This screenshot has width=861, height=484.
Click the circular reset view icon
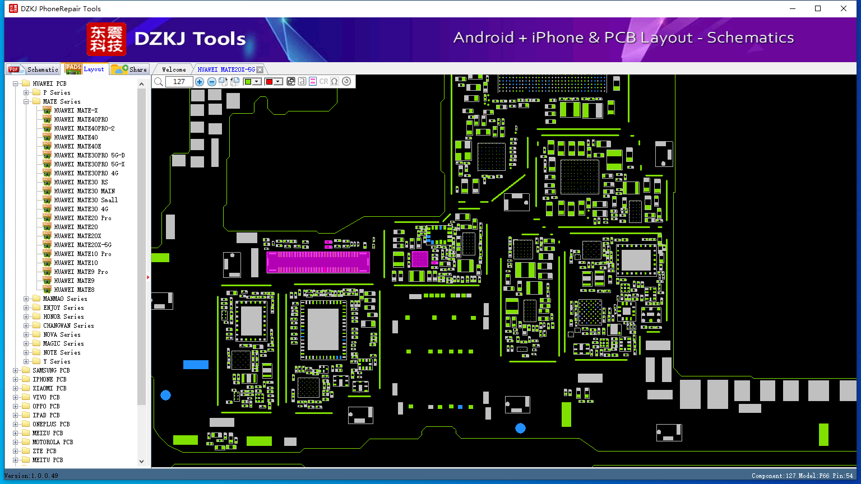(346, 82)
